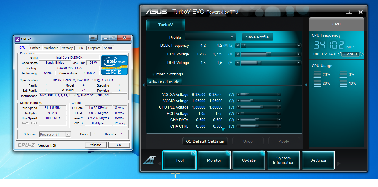378x187 pixels.
Task: Click the left arrow of CPU PLL Voltage slider
Action: coord(238,107)
